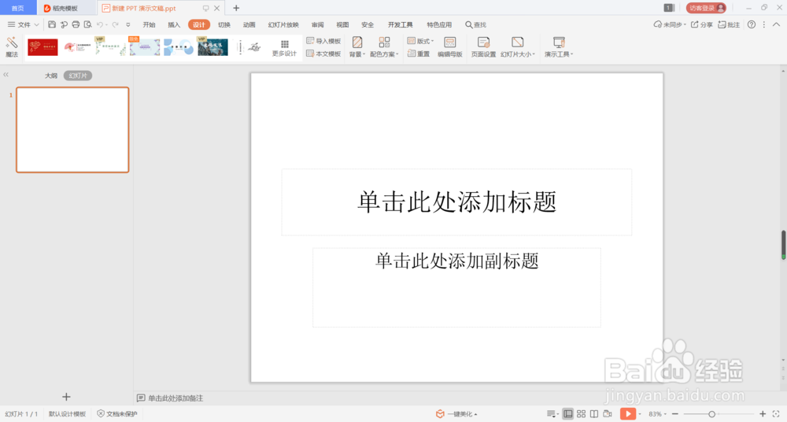
Task: Click the 魔法 magic wand tool
Action: 12,47
